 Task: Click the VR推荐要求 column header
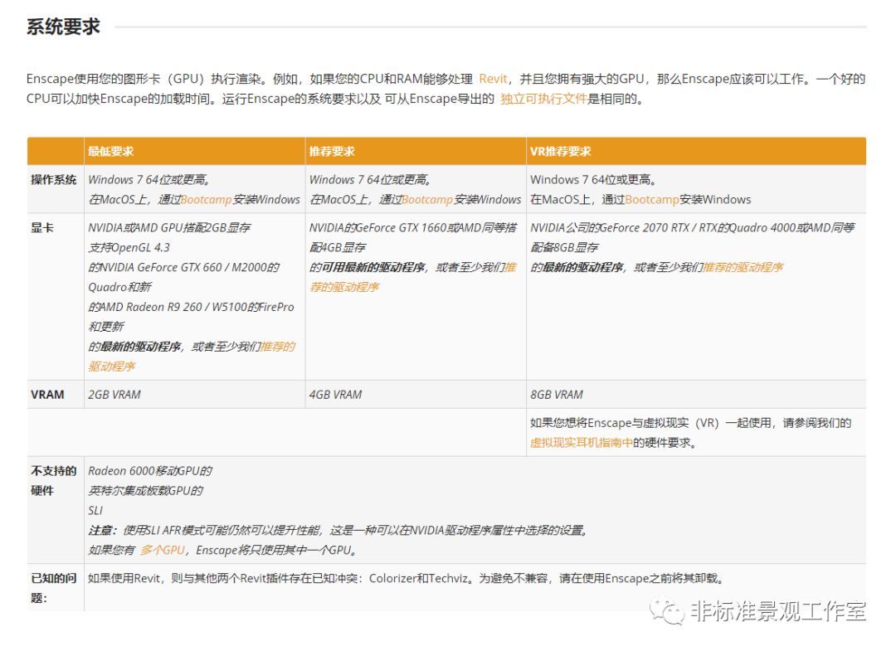561,151
